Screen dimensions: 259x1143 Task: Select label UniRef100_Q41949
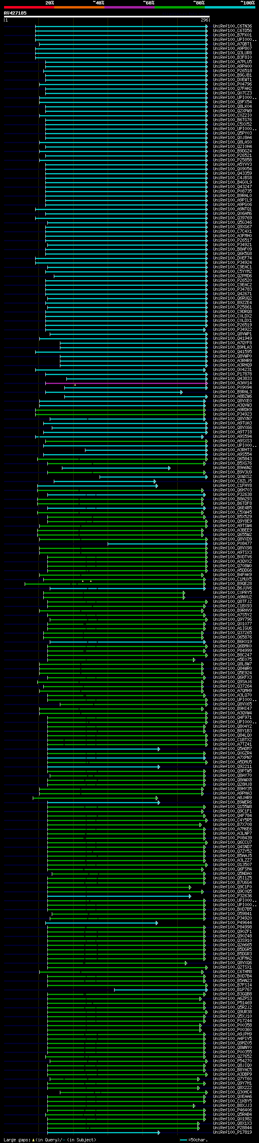tap(232, 339)
